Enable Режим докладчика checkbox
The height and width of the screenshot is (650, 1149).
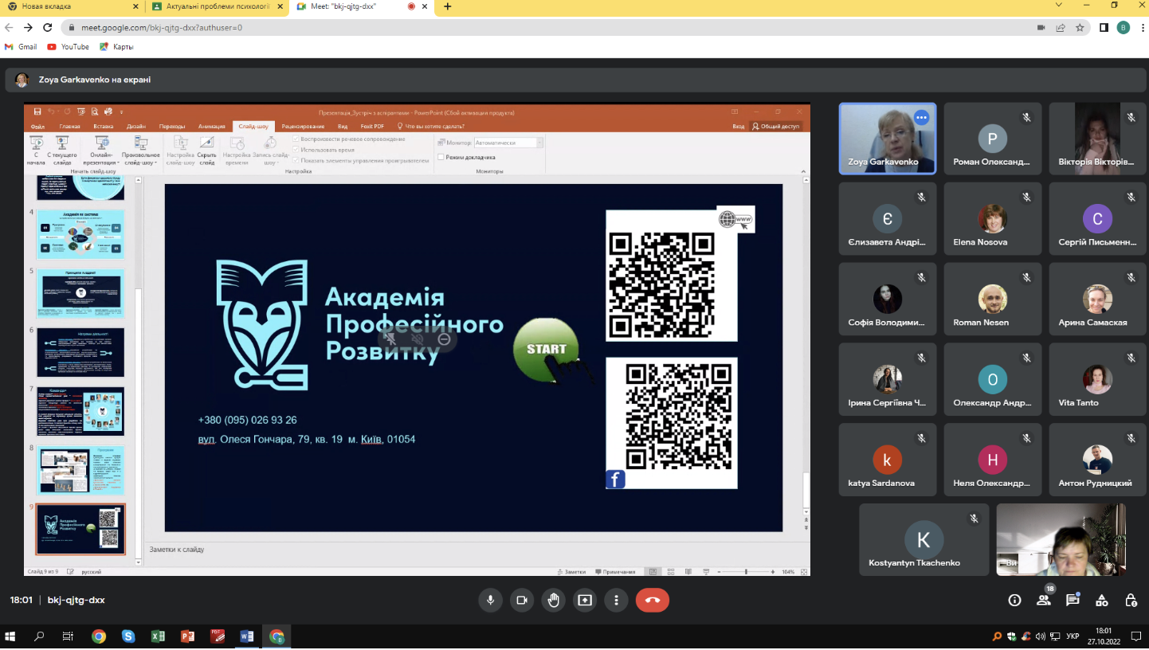coord(441,157)
